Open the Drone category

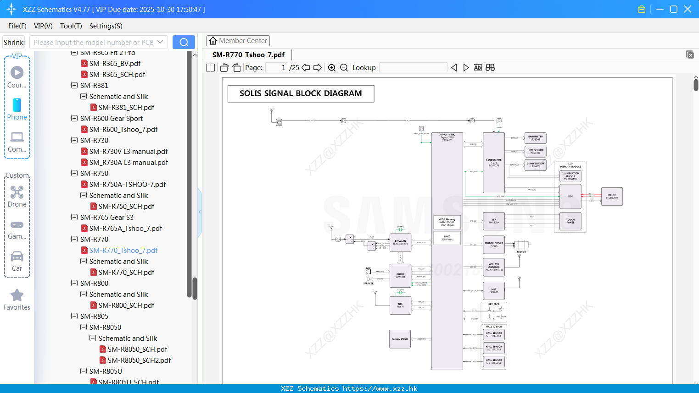pos(17,196)
